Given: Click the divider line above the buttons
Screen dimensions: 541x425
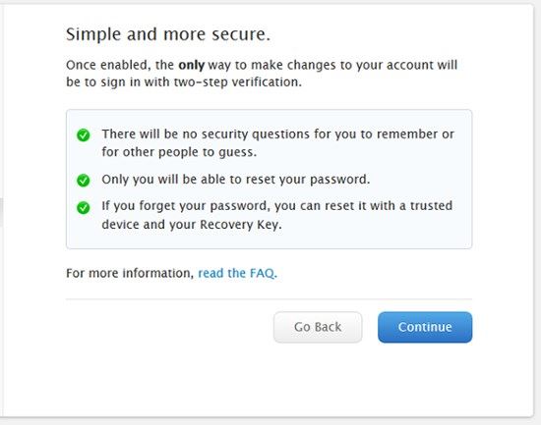Looking at the screenshot, I should [269, 299].
